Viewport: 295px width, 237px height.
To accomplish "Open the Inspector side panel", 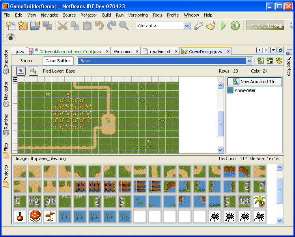I will click(x=6, y=62).
